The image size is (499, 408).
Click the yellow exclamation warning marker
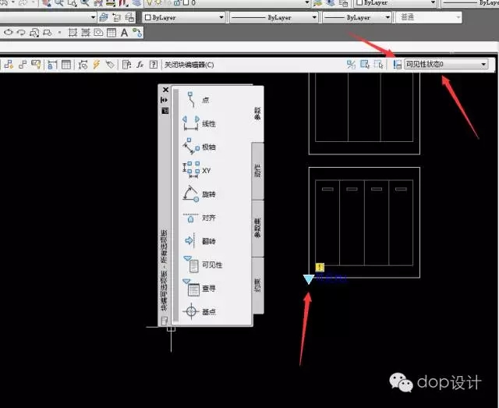[x=320, y=268]
